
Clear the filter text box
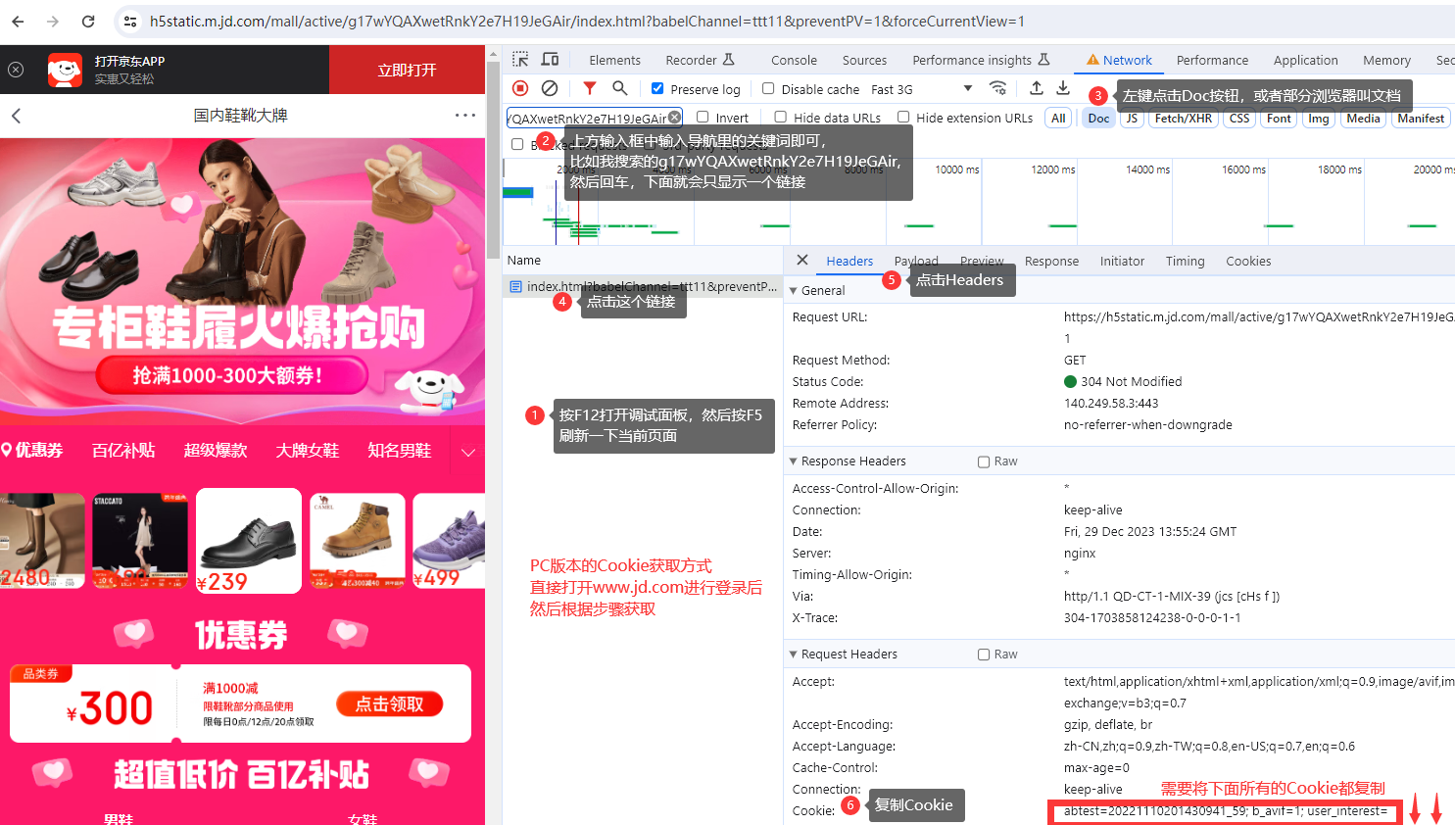coord(674,118)
